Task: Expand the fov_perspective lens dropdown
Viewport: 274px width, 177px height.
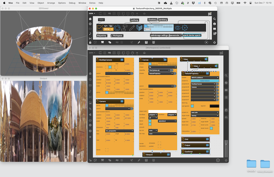Action: [x=119, y=131]
